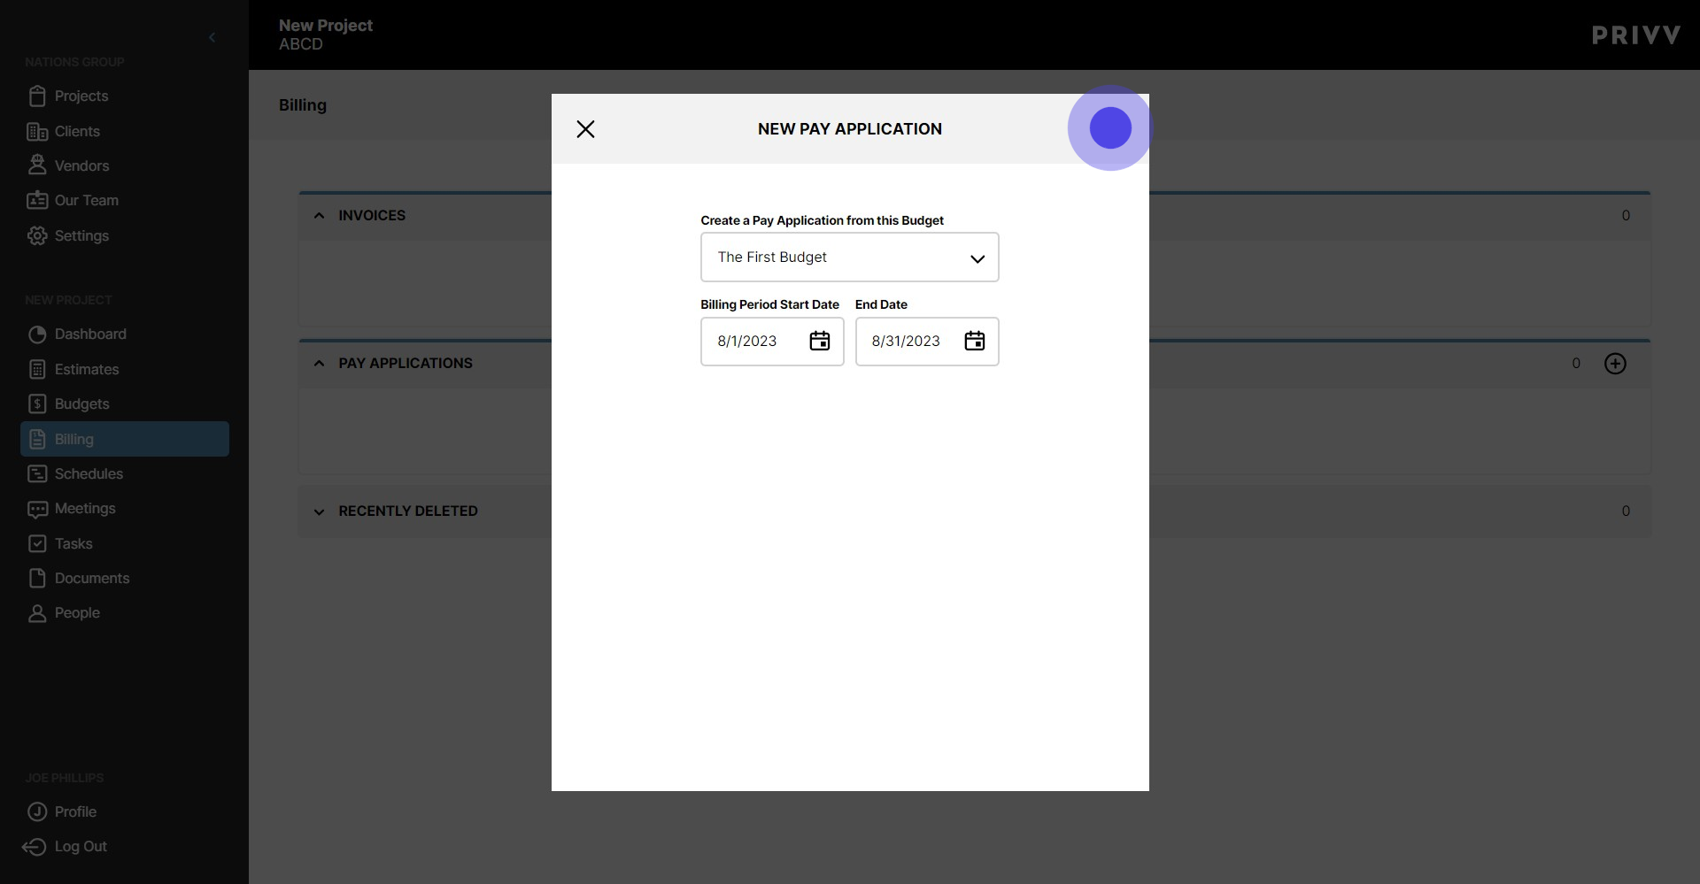Open the end date calendar picker
This screenshot has width=1700, height=884.
pos(974,342)
